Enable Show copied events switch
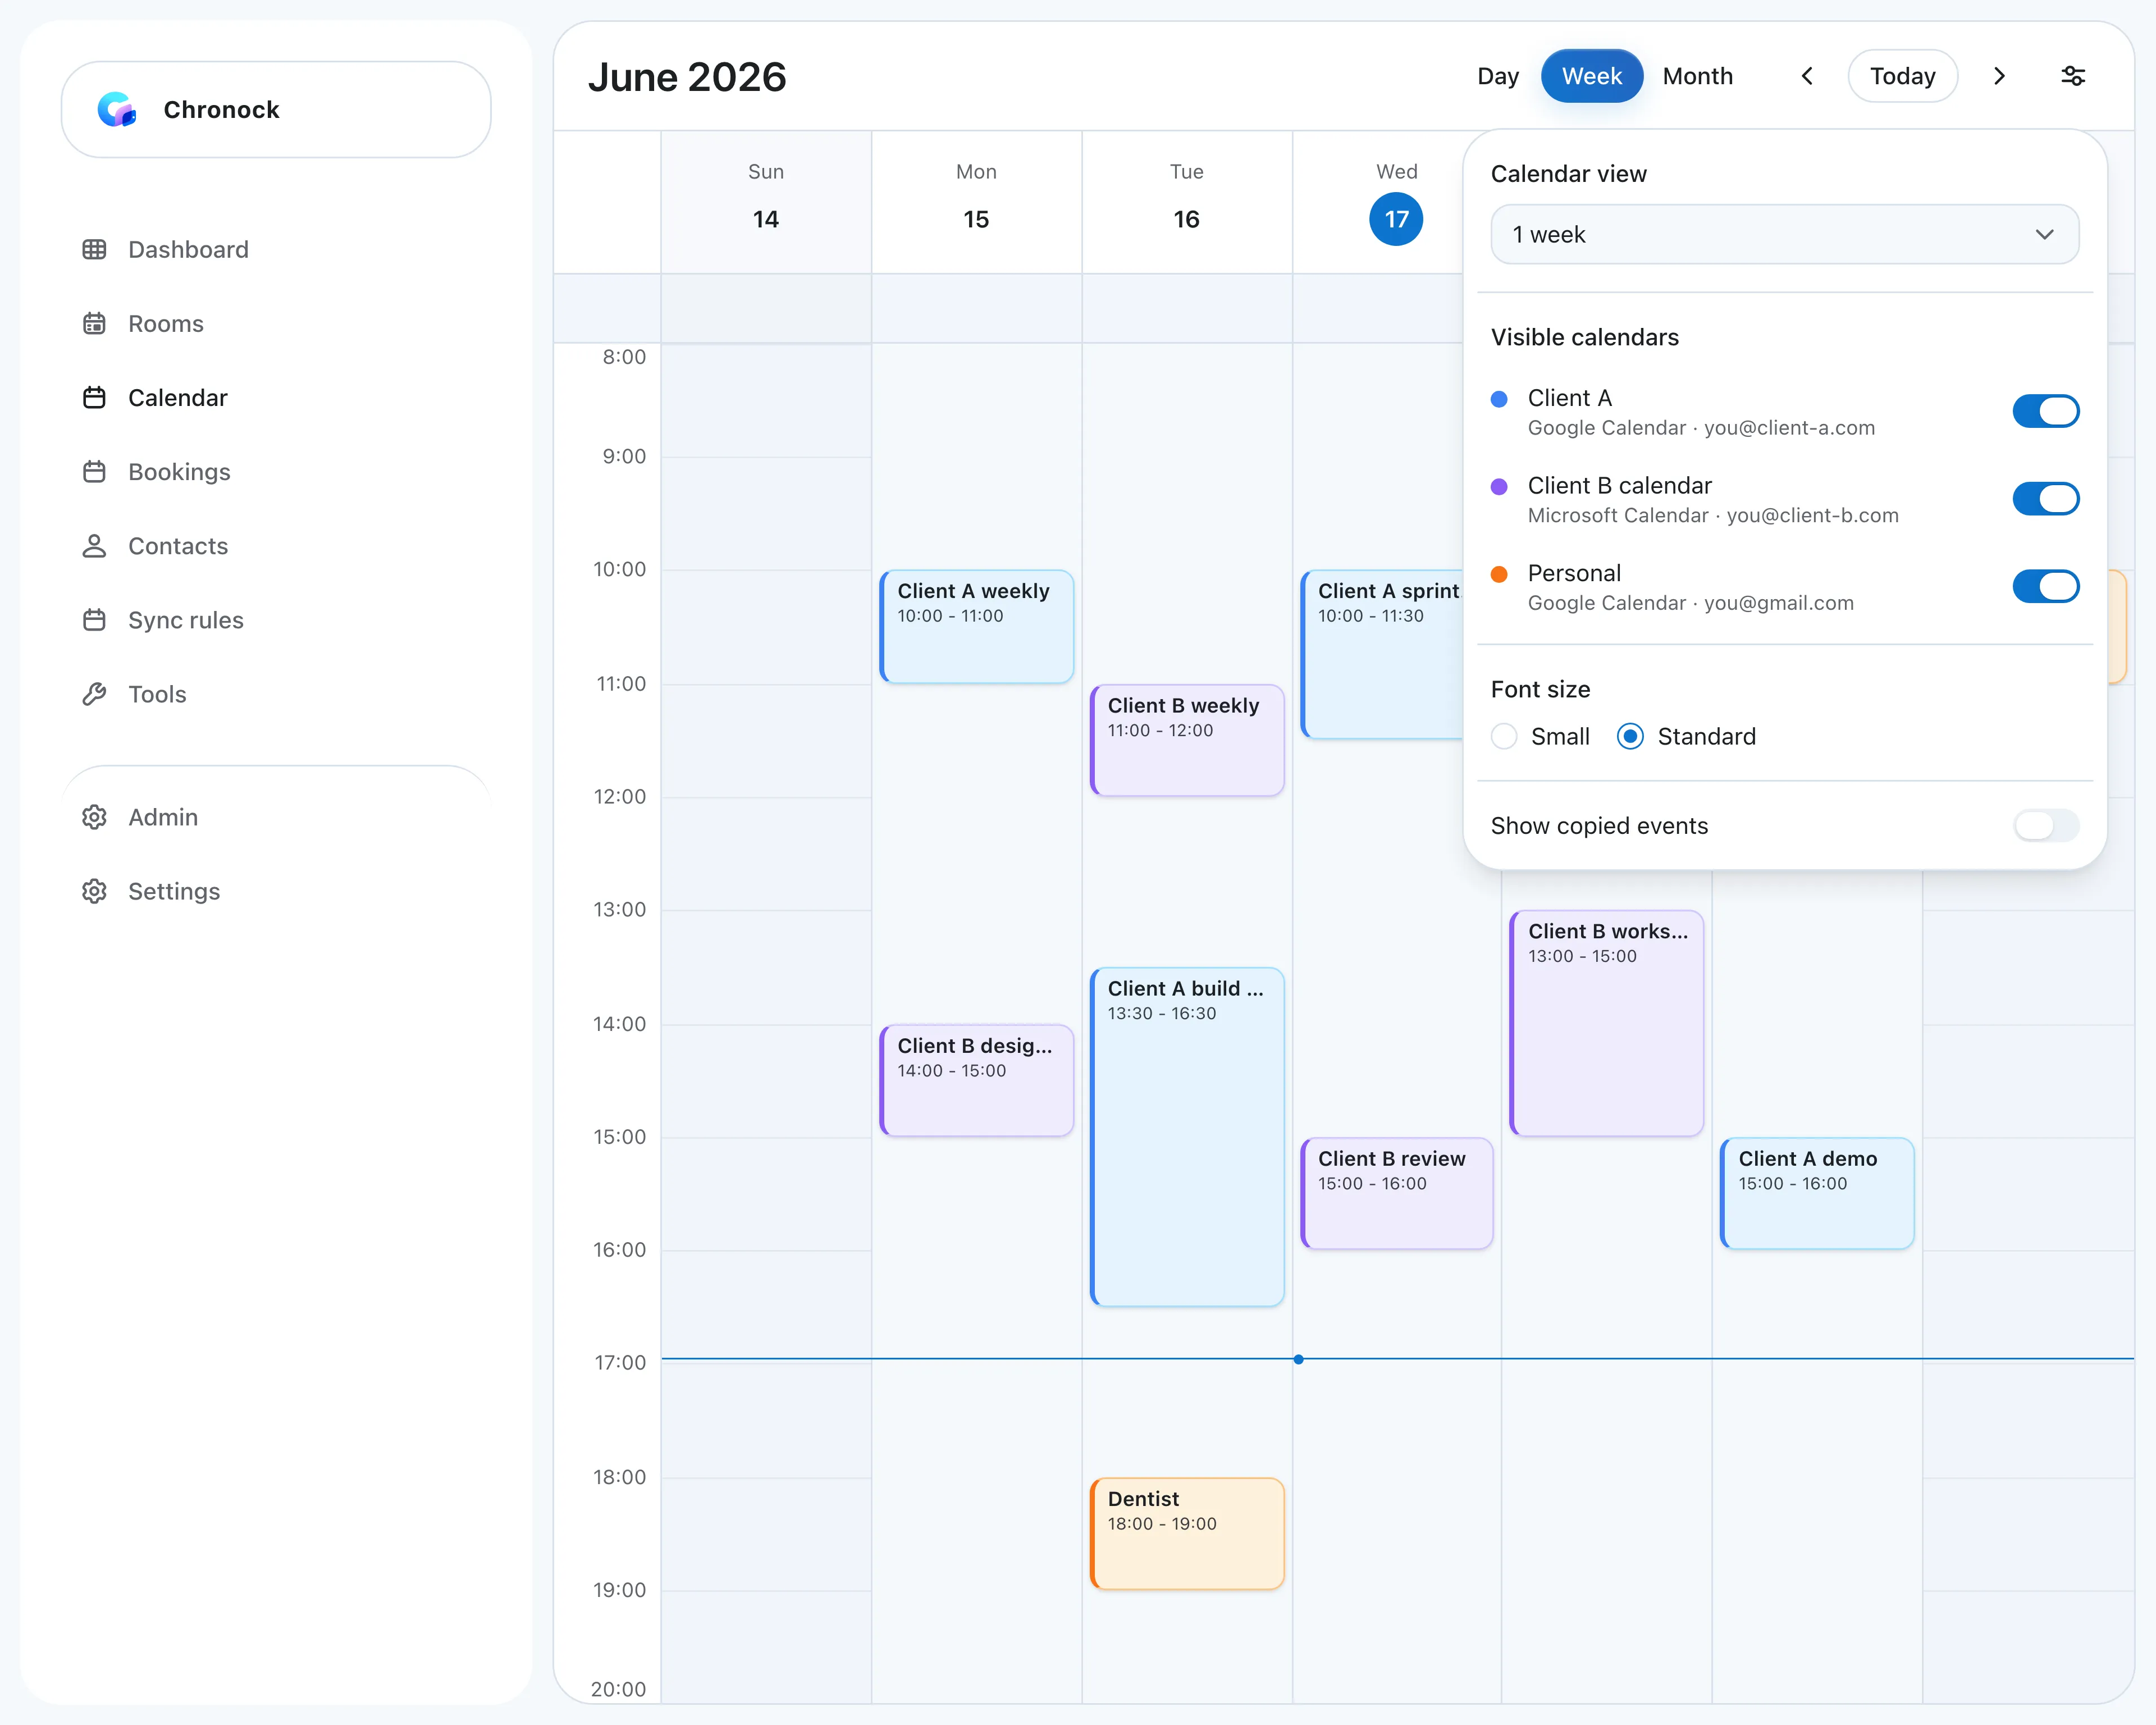The height and width of the screenshot is (1725, 2156). point(2045,825)
